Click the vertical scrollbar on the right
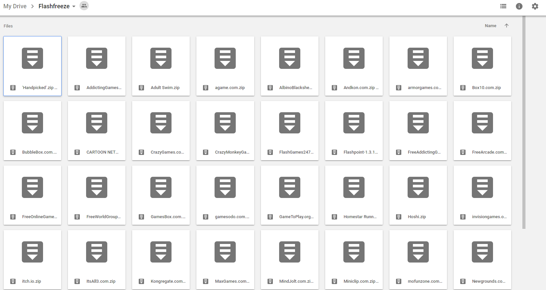Image resolution: width=546 pixels, height=290 pixels. click(x=524, y=122)
